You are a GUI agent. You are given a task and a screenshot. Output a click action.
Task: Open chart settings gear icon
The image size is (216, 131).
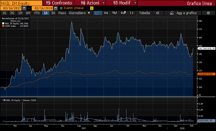tap(208, 13)
